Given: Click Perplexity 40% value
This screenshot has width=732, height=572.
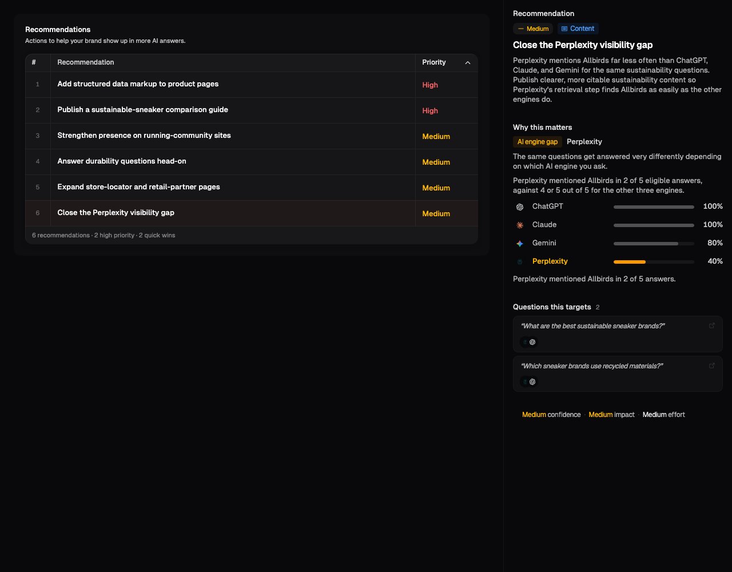Looking at the screenshot, I should 715,261.
